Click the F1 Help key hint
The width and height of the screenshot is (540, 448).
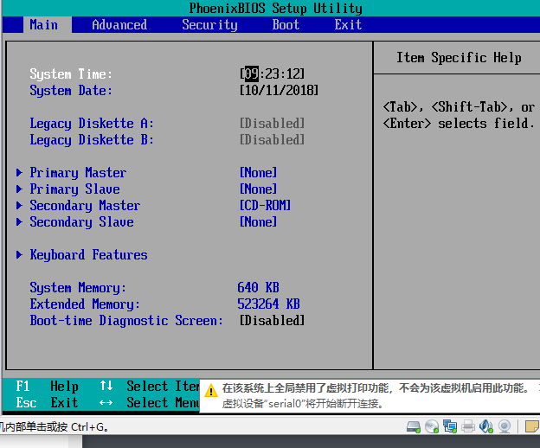coord(48,387)
